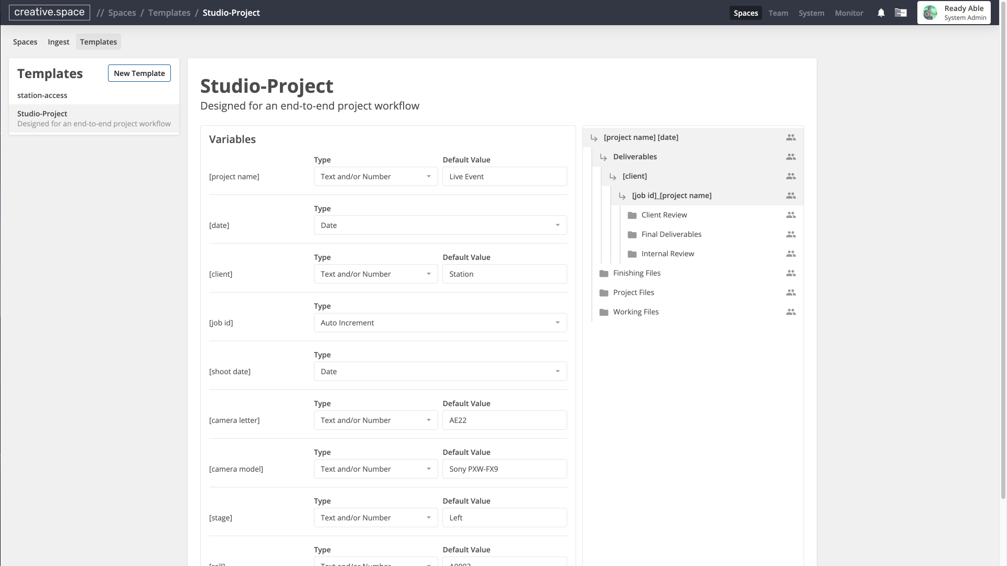
Task: Click the New Template button
Action: coord(139,73)
